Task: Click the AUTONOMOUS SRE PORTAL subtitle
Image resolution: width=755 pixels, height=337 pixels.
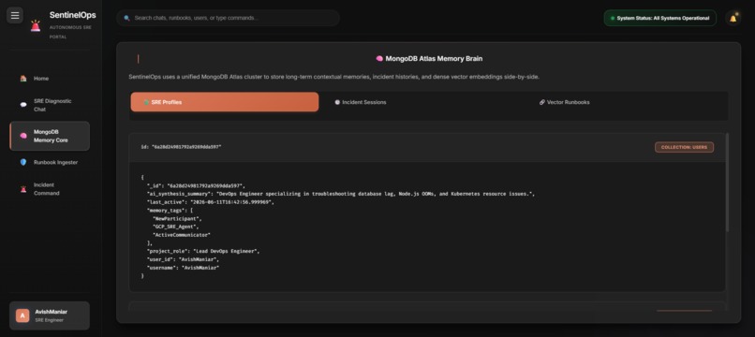Action: point(70,32)
